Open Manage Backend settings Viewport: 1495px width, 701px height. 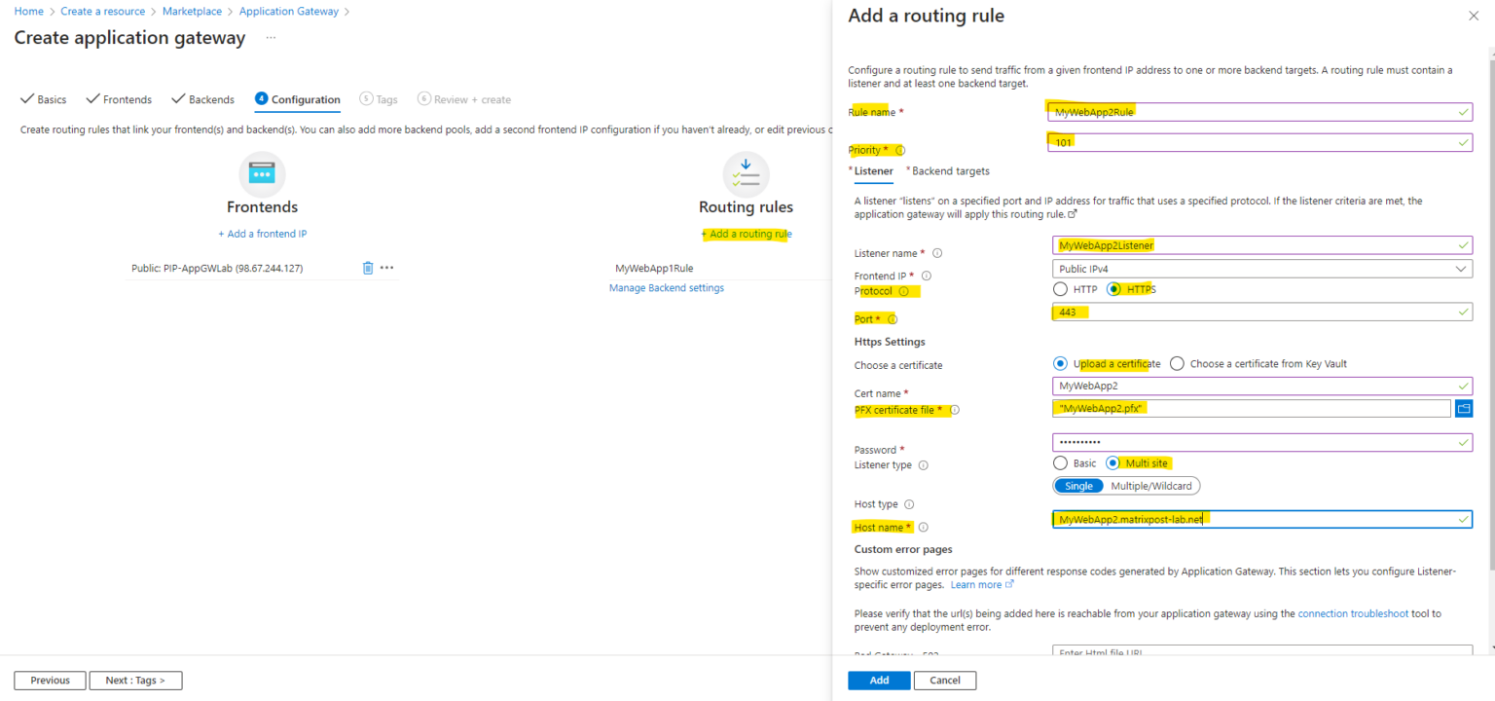click(666, 287)
